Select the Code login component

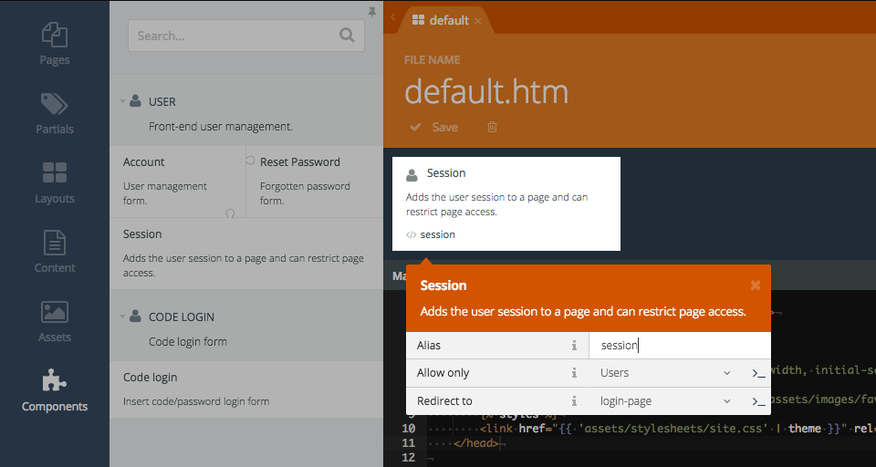[246, 389]
